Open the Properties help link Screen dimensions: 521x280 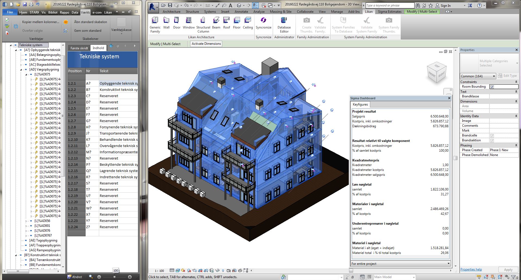coord(471,269)
